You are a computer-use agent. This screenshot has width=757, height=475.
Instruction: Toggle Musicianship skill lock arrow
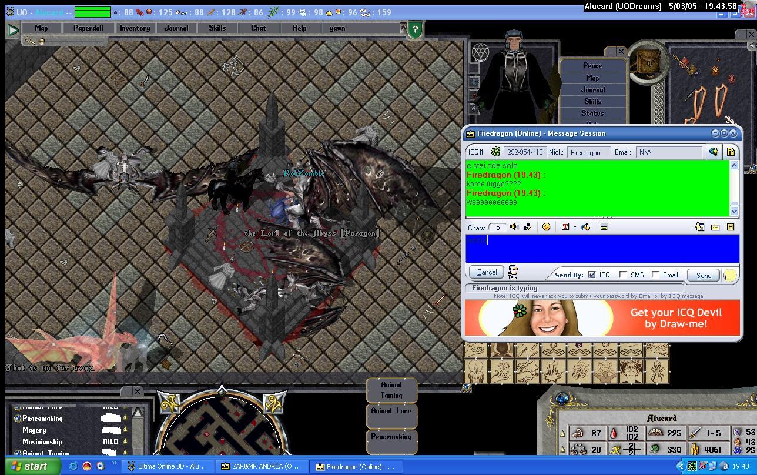click(x=125, y=442)
